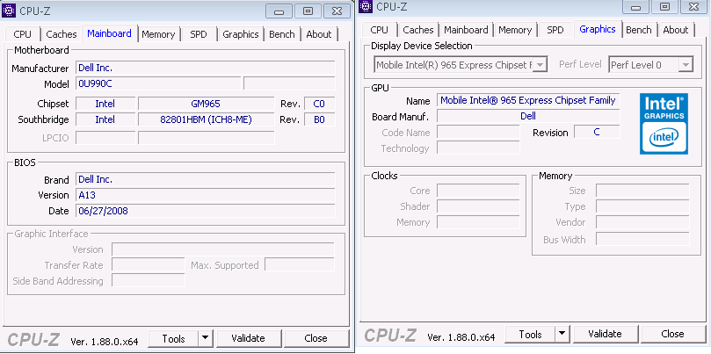Open Bench tab in right window
This screenshot has height=354, width=711.
point(638,30)
